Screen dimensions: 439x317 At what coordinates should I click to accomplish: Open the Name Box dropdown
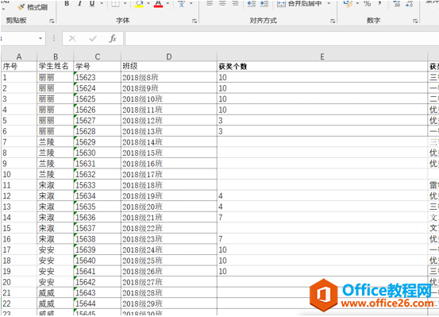click(40, 38)
